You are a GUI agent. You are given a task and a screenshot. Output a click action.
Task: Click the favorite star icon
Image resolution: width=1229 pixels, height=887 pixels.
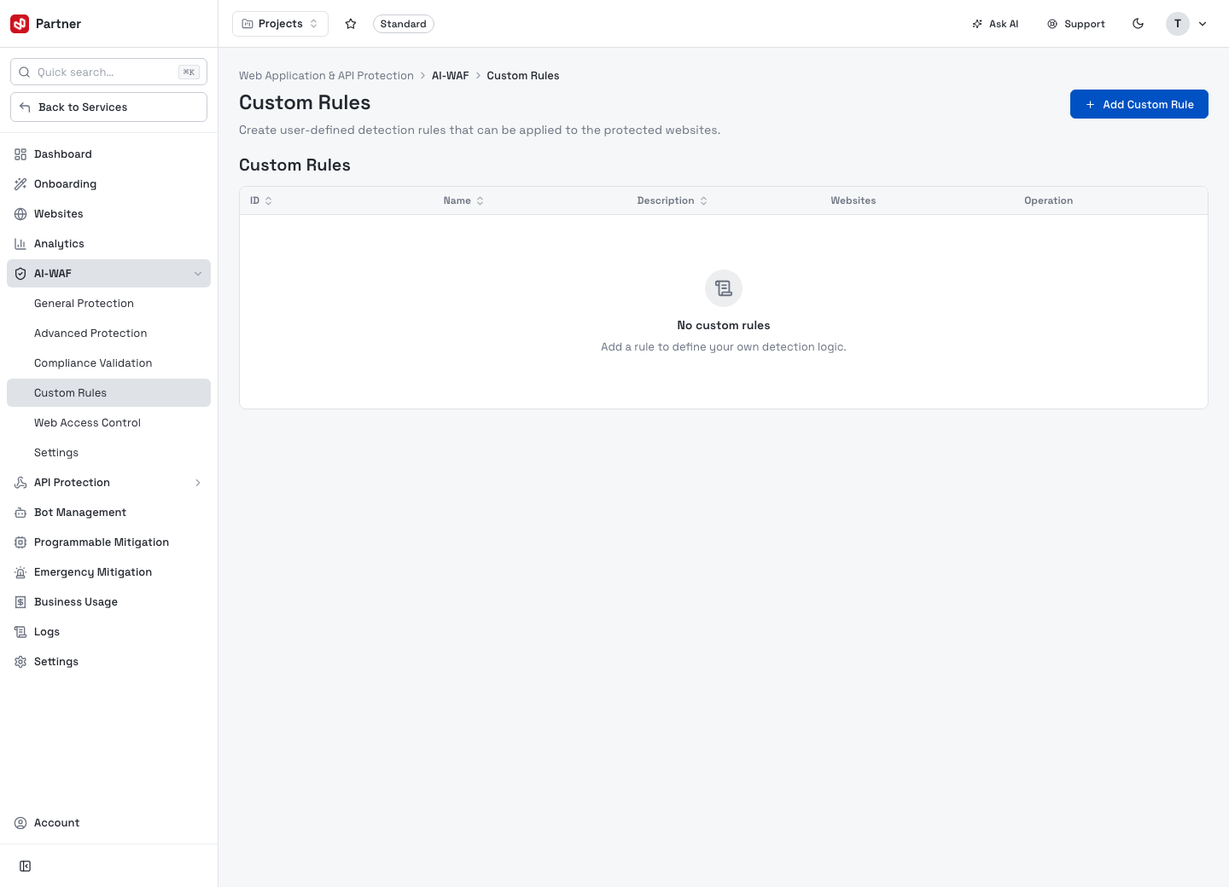(351, 24)
